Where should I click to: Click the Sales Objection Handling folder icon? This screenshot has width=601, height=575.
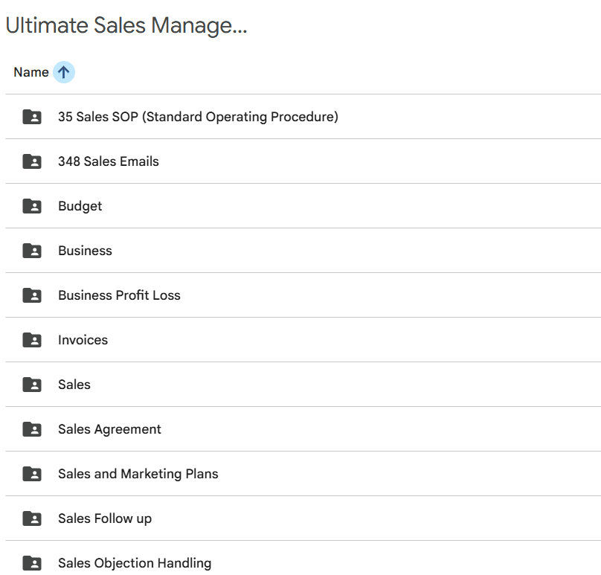32,563
